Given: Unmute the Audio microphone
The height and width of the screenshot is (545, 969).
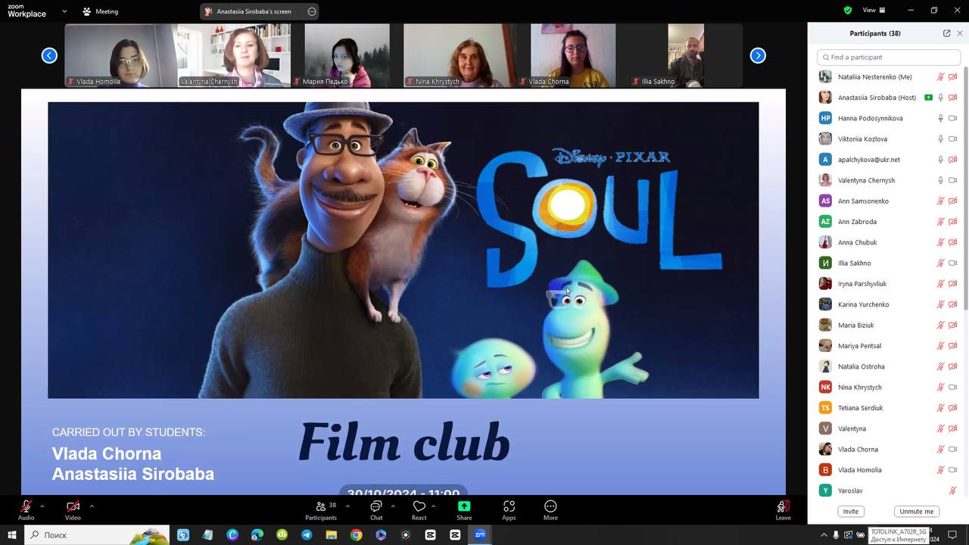Looking at the screenshot, I should pyautogui.click(x=26, y=507).
